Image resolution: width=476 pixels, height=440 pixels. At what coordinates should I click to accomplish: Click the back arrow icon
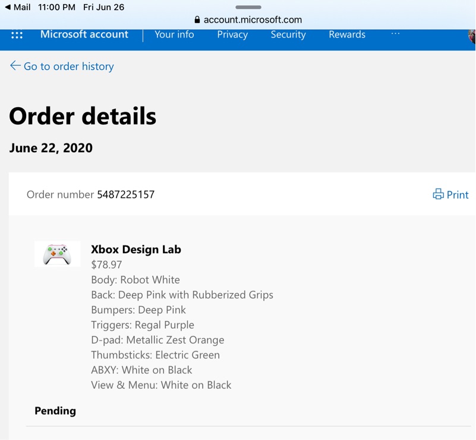click(15, 66)
